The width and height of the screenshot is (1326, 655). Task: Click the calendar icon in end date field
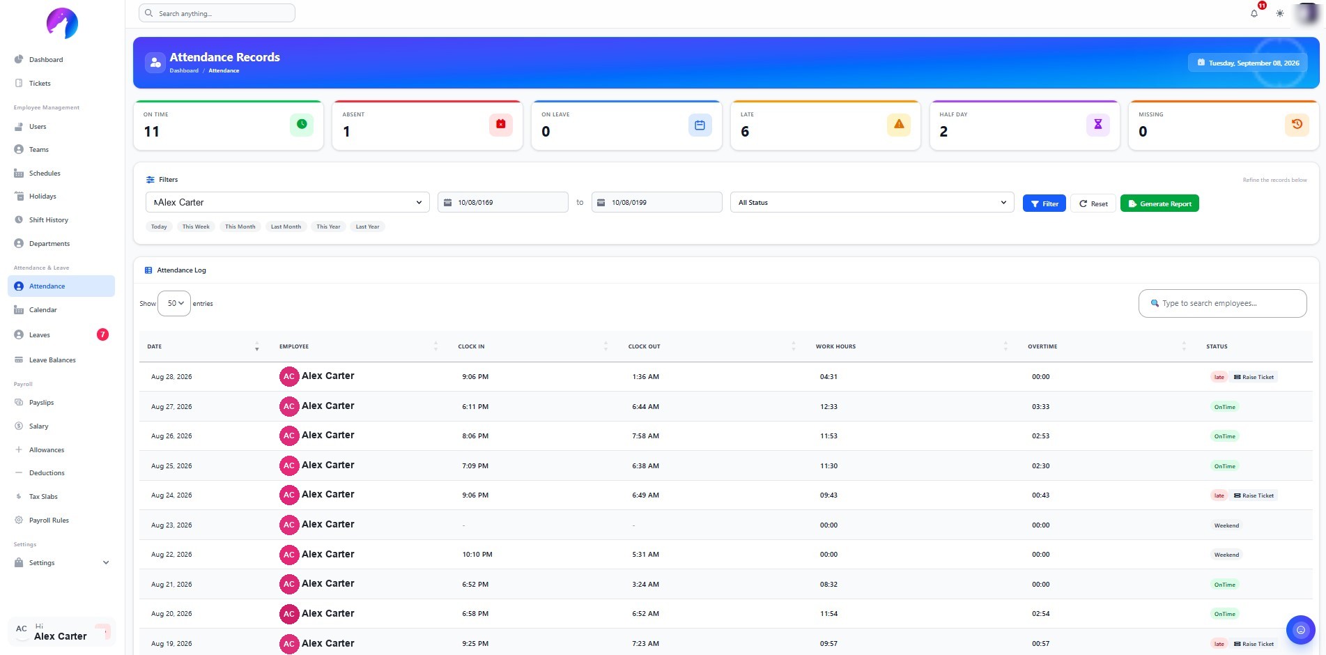coord(601,203)
